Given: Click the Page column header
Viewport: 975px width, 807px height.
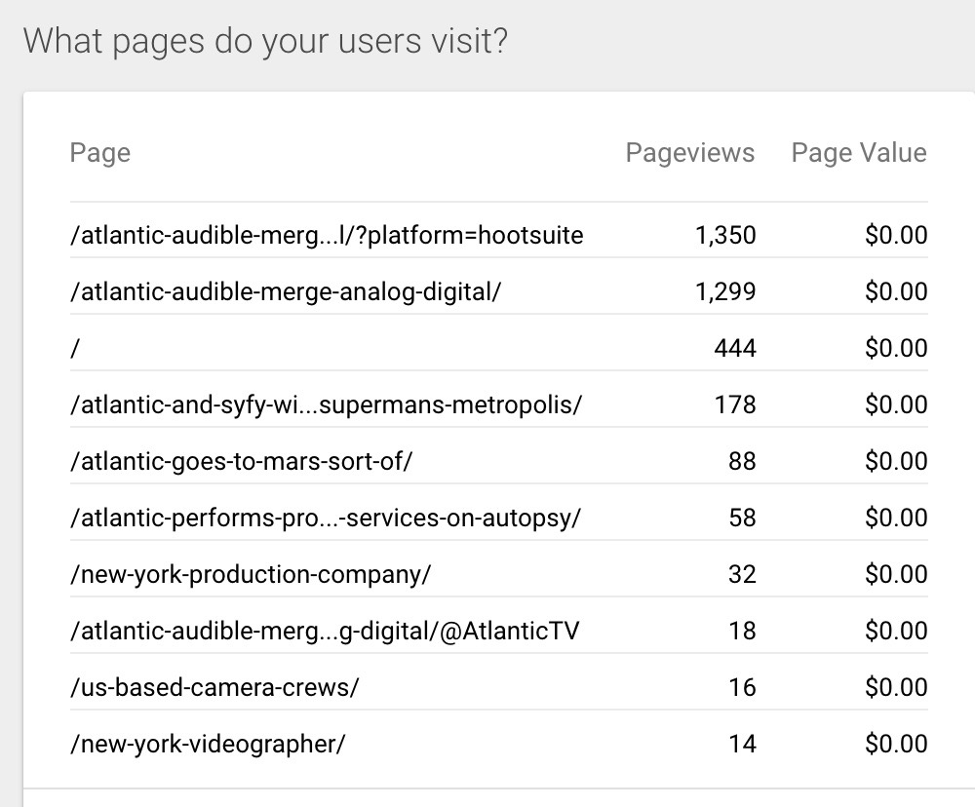Looking at the screenshot, I should click(99, 153).
